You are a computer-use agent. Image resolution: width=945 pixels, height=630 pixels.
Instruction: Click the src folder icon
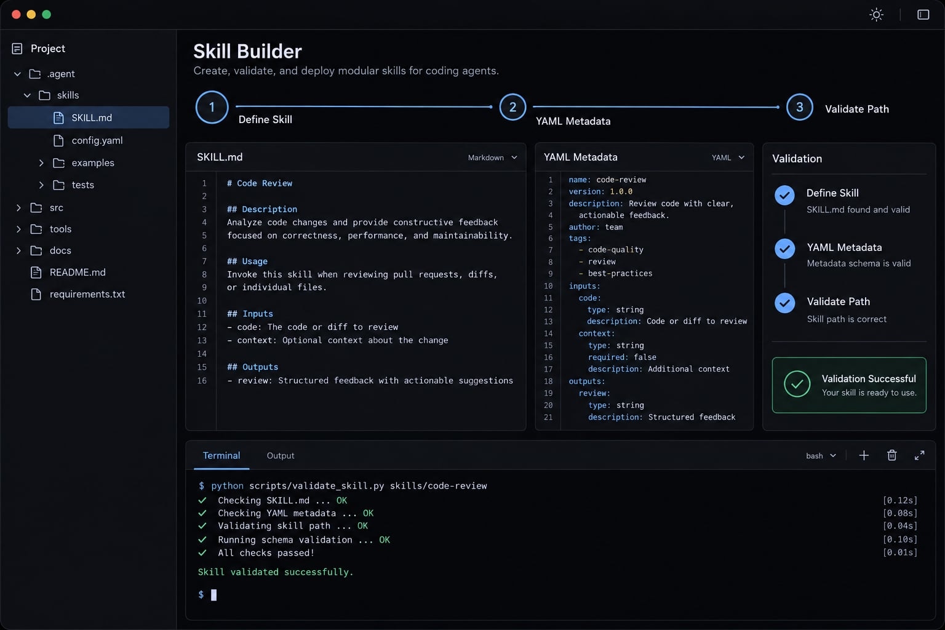pyautogui.click(x=36, y=208)
